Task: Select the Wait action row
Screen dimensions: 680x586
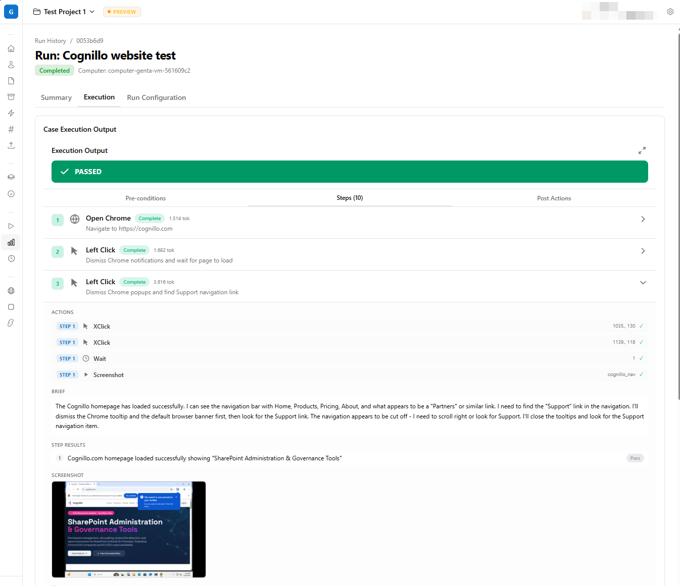Action: (350, 358)
